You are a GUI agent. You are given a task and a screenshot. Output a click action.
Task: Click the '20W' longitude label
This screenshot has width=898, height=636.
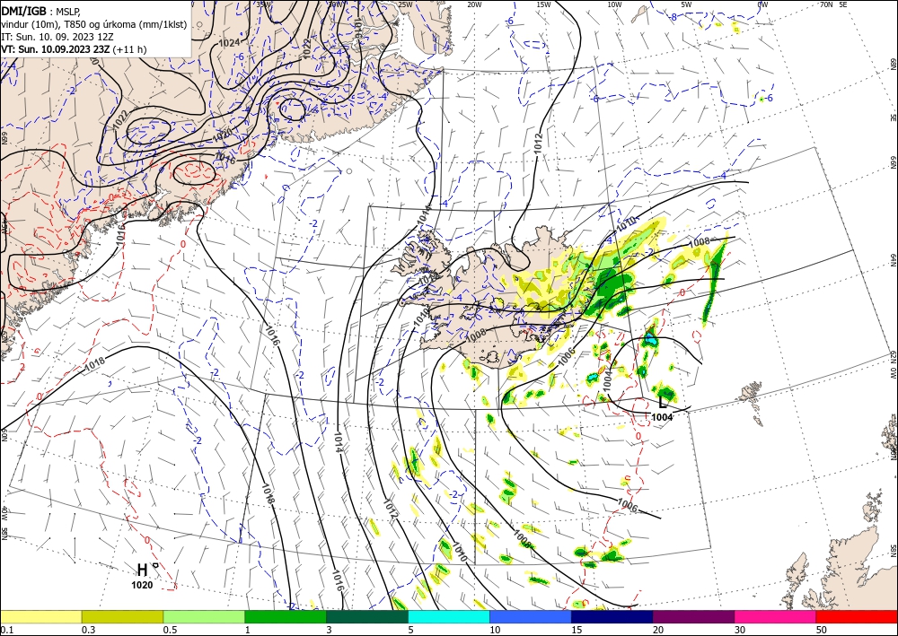point(474,4)
